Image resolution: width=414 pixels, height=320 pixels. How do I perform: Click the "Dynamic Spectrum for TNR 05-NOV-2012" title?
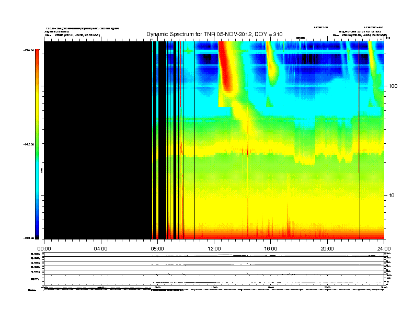click(x=214, y=34)
